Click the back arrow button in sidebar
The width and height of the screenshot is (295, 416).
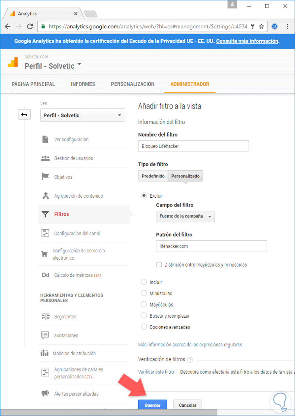24,115
